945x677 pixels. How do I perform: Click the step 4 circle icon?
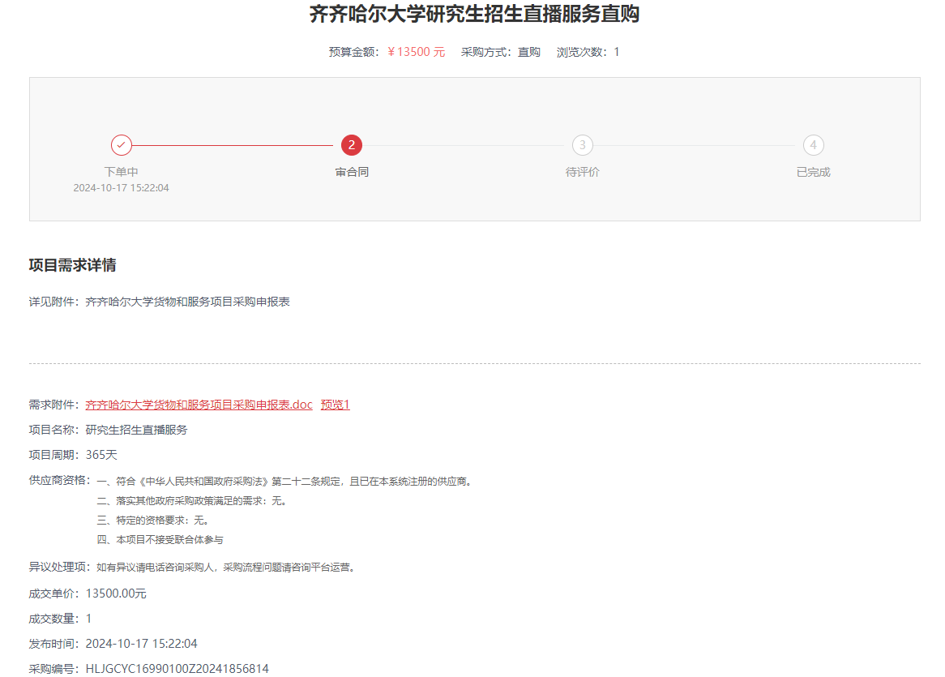tap(813, 145)
